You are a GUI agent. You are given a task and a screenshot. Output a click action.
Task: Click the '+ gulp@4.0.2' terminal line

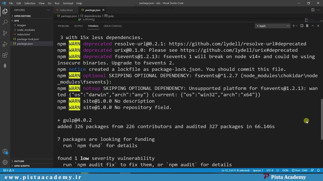[x=74, y=120]
